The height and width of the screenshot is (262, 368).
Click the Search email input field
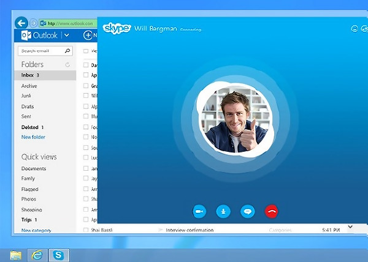pyautogui.click(x=40, y=51)
